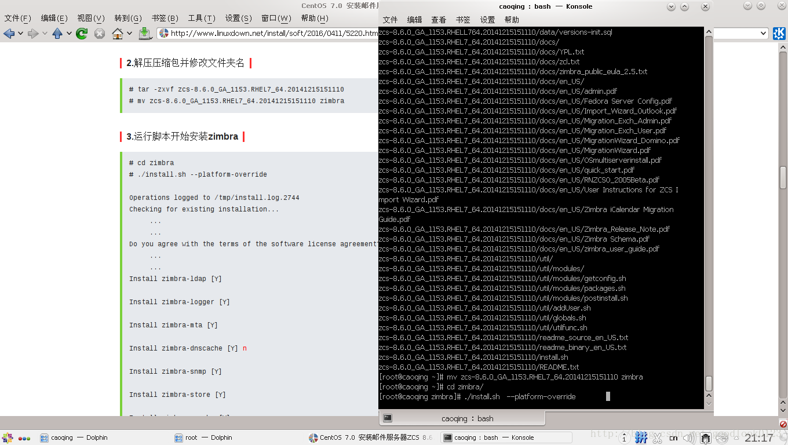Switch to root — Dolphin taskbar entry
This screenshot has width=788, height=445.
238,437
